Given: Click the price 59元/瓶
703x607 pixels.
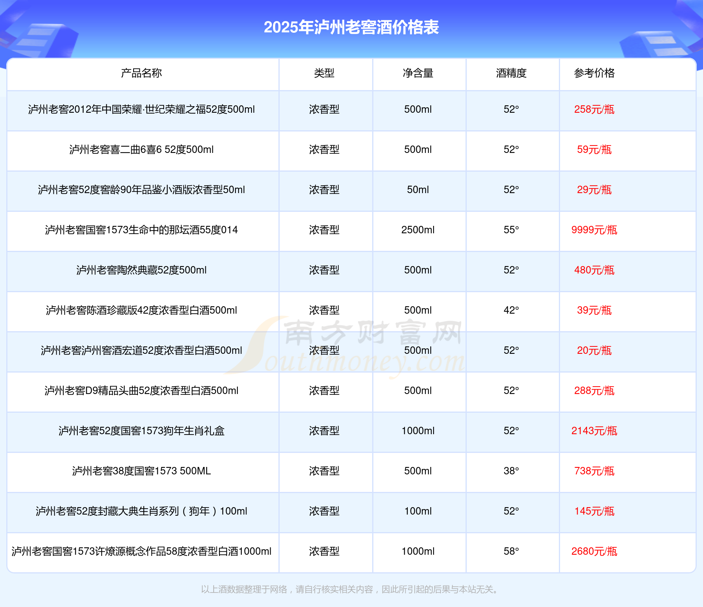Looking at the screenshot, I should (x=594, y=149).
